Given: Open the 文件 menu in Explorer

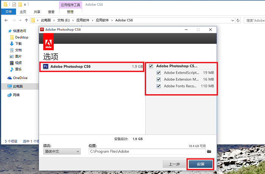Looking at the screenshot, I should pos(8,12).
